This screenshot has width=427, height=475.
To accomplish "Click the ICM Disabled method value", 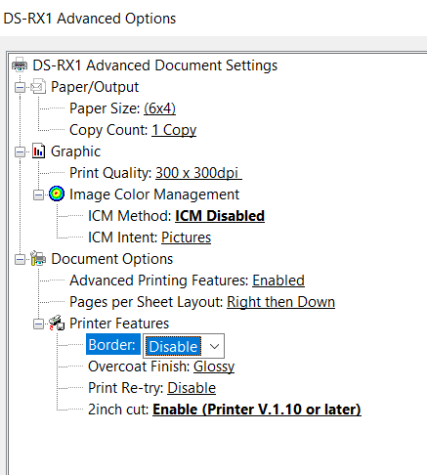I will 220,216.
